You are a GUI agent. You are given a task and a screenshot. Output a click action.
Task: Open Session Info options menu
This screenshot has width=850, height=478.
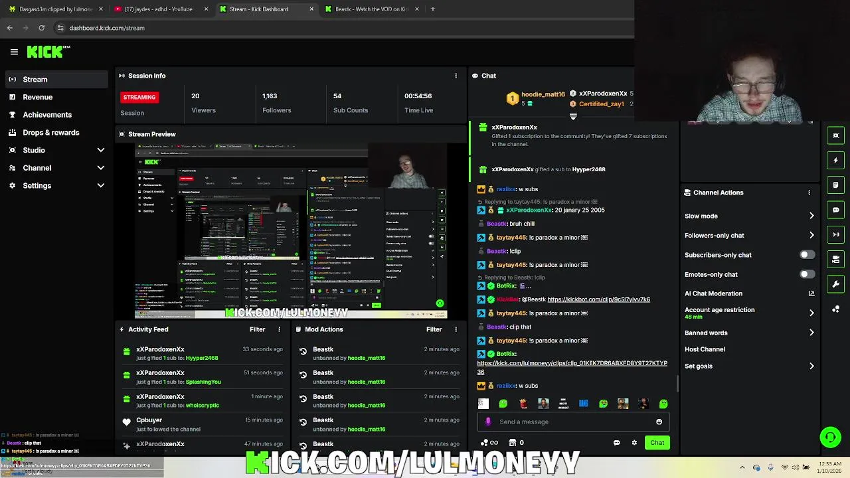[456, 76]
